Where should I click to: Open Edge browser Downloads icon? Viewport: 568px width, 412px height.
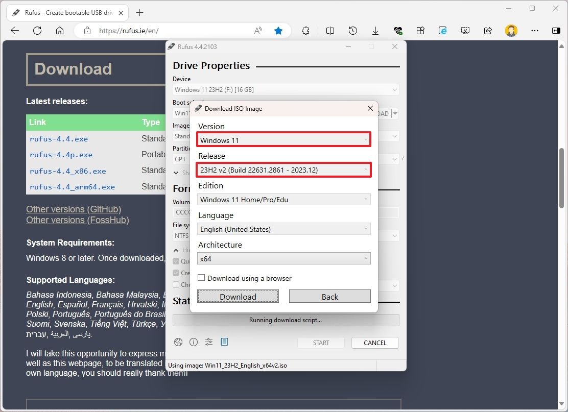(x=375, y=31)
